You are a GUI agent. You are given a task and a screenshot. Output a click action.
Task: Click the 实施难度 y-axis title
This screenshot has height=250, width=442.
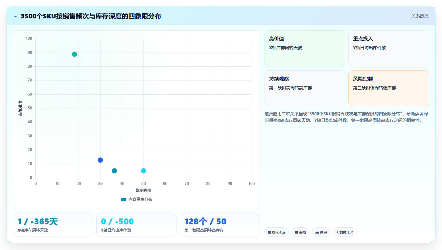point(20,108)
